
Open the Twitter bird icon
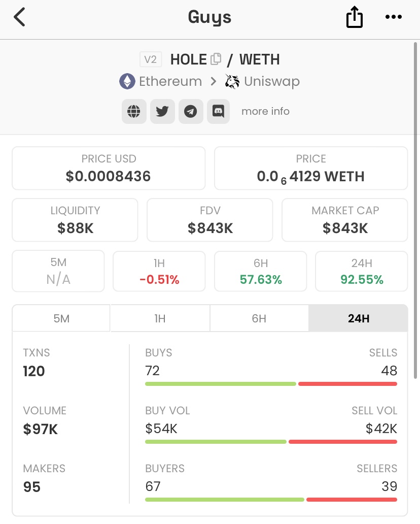[162, 111]
